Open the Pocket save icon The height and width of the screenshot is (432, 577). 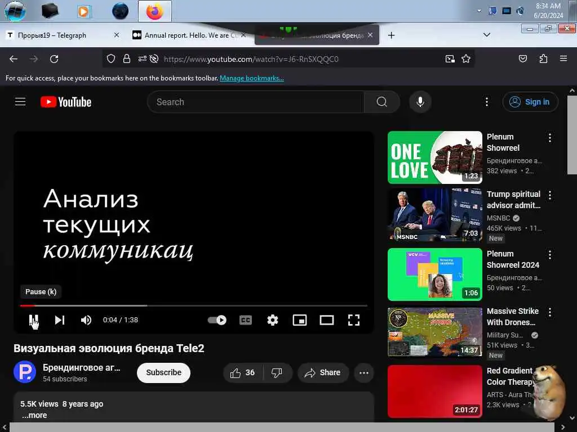(x=522, y=58)
